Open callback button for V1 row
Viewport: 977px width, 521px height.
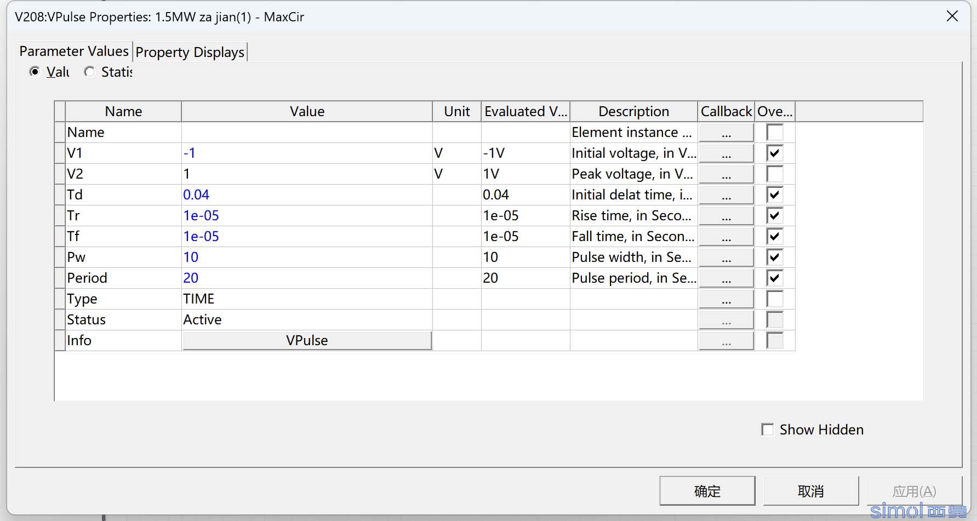[726, 153]
